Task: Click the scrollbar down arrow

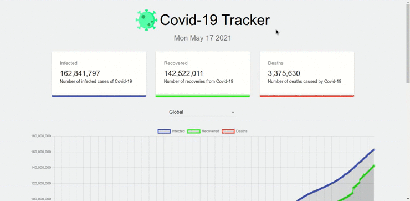Action: point(408,199)
